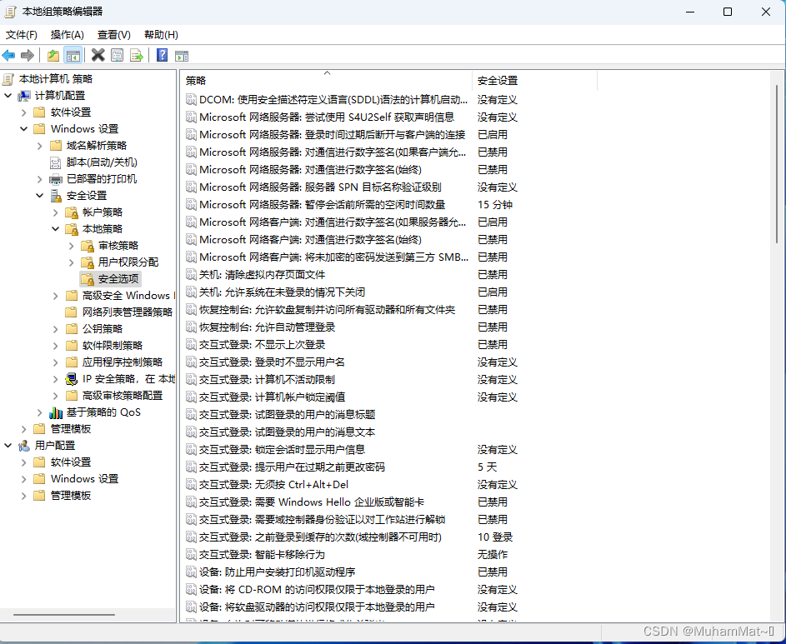Click the 已部署的打印机 printer icon
The width and height of the screenshot is (786, 644).
tap(56, 179)
